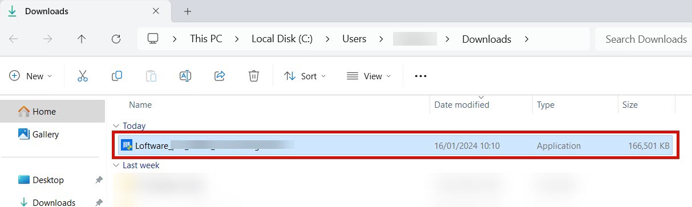Click the Search Downloads field
Viewport: 692px width, 207px height.
point(643,39)
